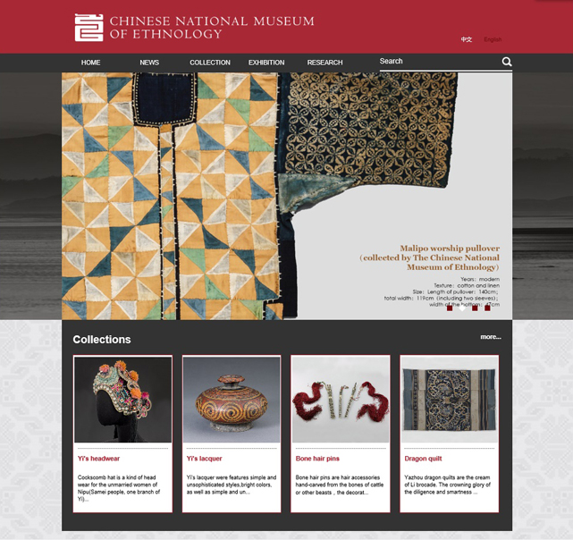Click the more... link in Collections
This screenshot has height=540, width=573.
click(x=491, y=337)
